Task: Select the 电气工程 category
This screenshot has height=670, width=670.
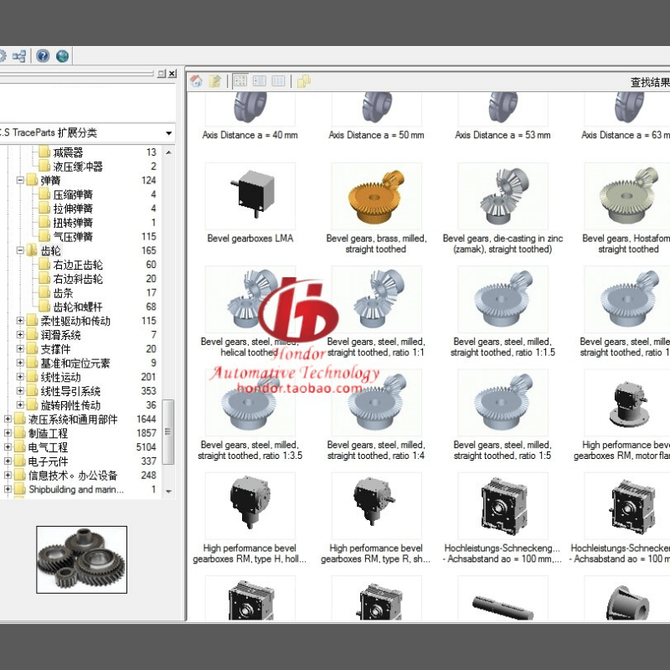Action: tap(48, 447)
